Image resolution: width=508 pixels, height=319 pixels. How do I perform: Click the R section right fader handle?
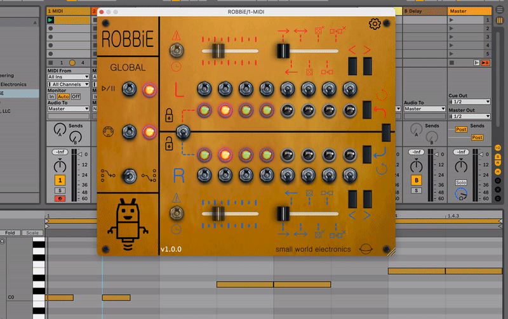pyautogui.click(x=283, y=214)
